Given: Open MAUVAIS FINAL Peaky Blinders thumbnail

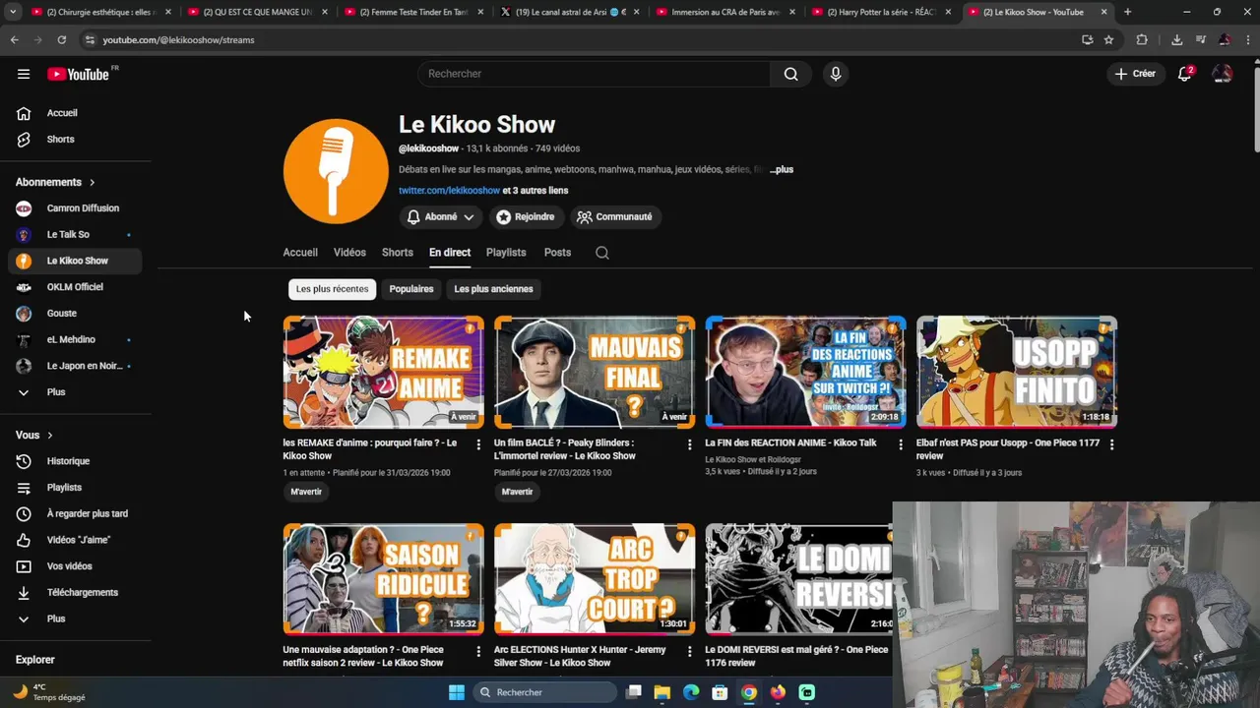Looking at the screenshot, I should point(595,372).
